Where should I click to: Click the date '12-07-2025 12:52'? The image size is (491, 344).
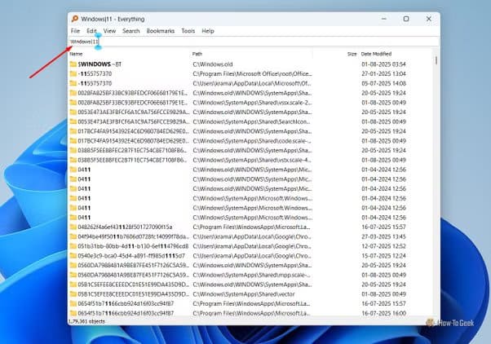coord(383,246)
